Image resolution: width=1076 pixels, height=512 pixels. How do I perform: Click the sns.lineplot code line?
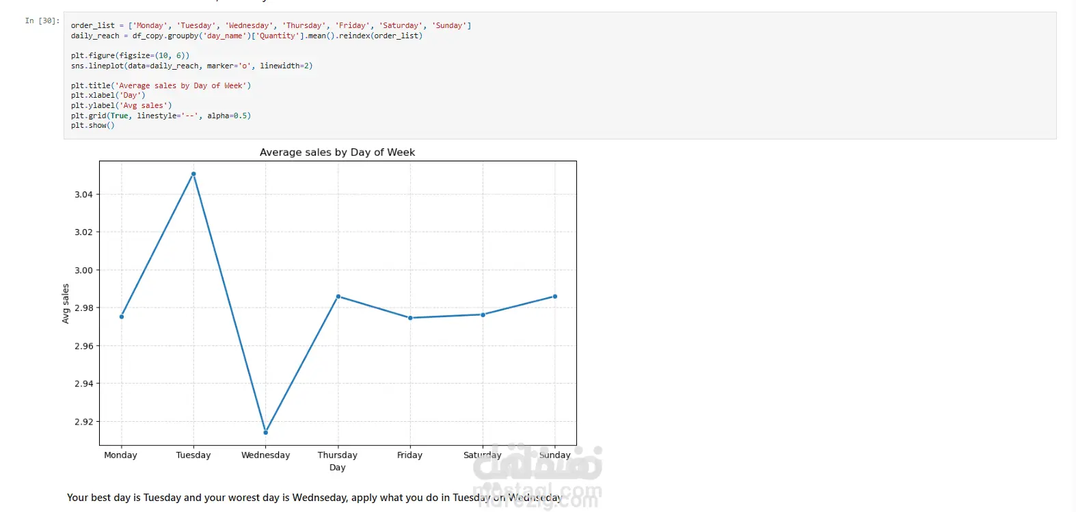[x=191, y=66]
